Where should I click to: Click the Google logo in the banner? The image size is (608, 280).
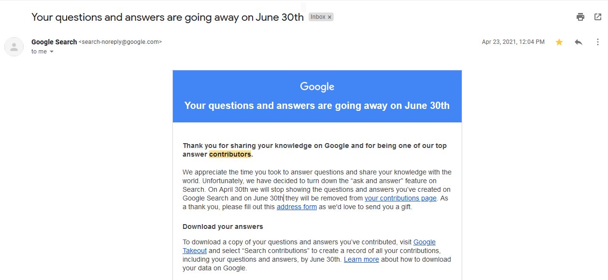(317, 87)
